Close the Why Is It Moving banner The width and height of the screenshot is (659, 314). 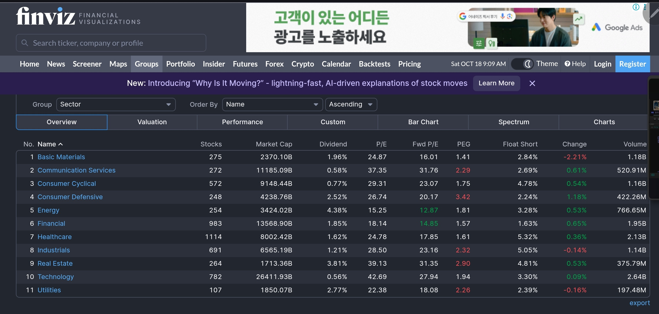coord(532,83)
